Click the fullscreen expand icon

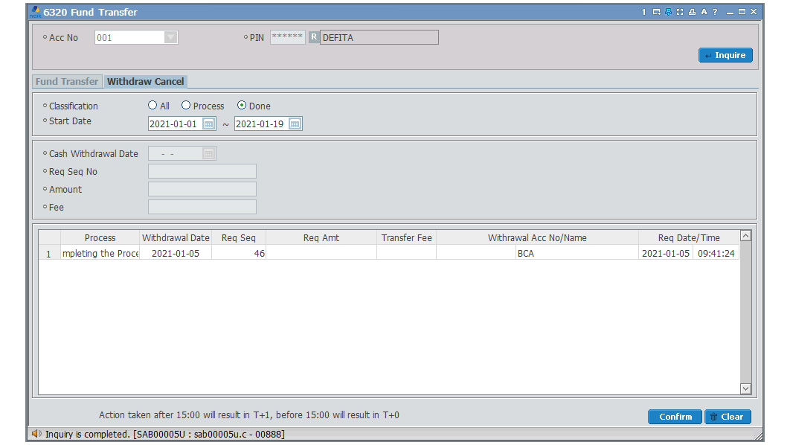click(680, 13)
